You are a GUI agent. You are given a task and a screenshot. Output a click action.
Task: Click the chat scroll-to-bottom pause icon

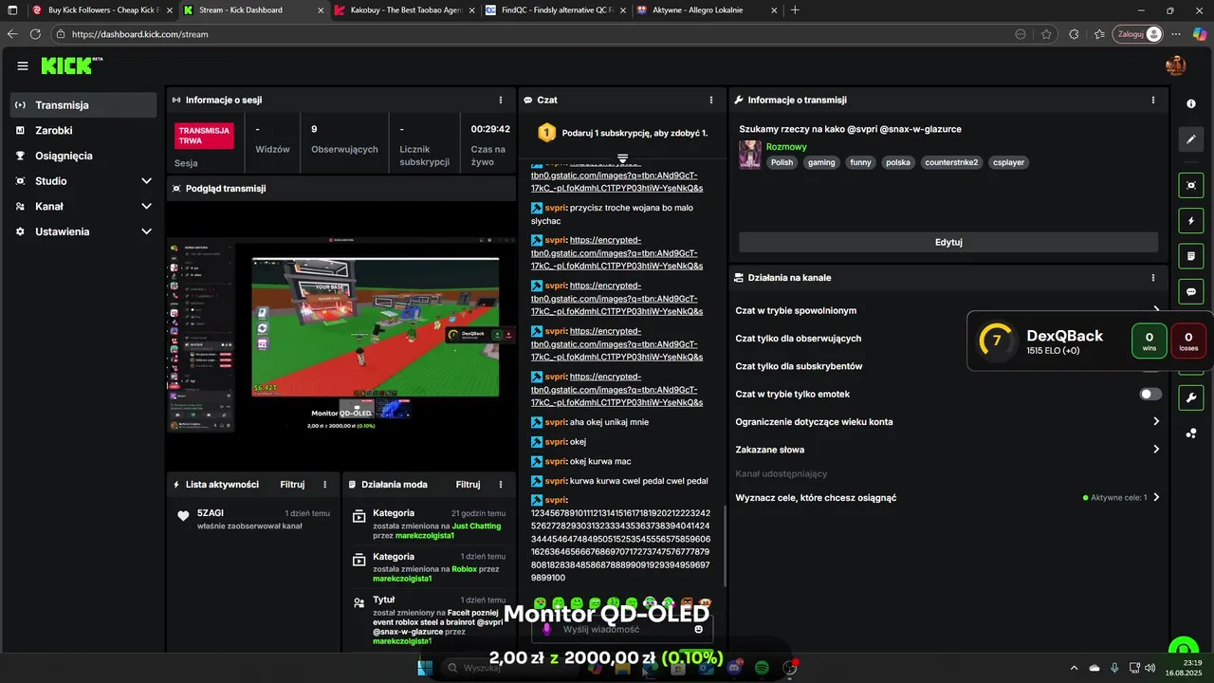point(622,158)
